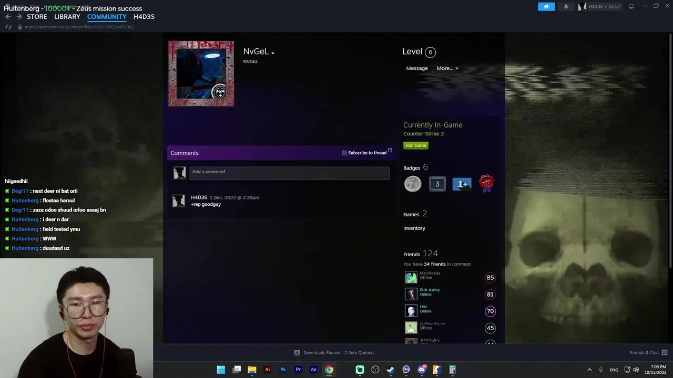Open the More... profile dropdown

[x=447, y=68]
